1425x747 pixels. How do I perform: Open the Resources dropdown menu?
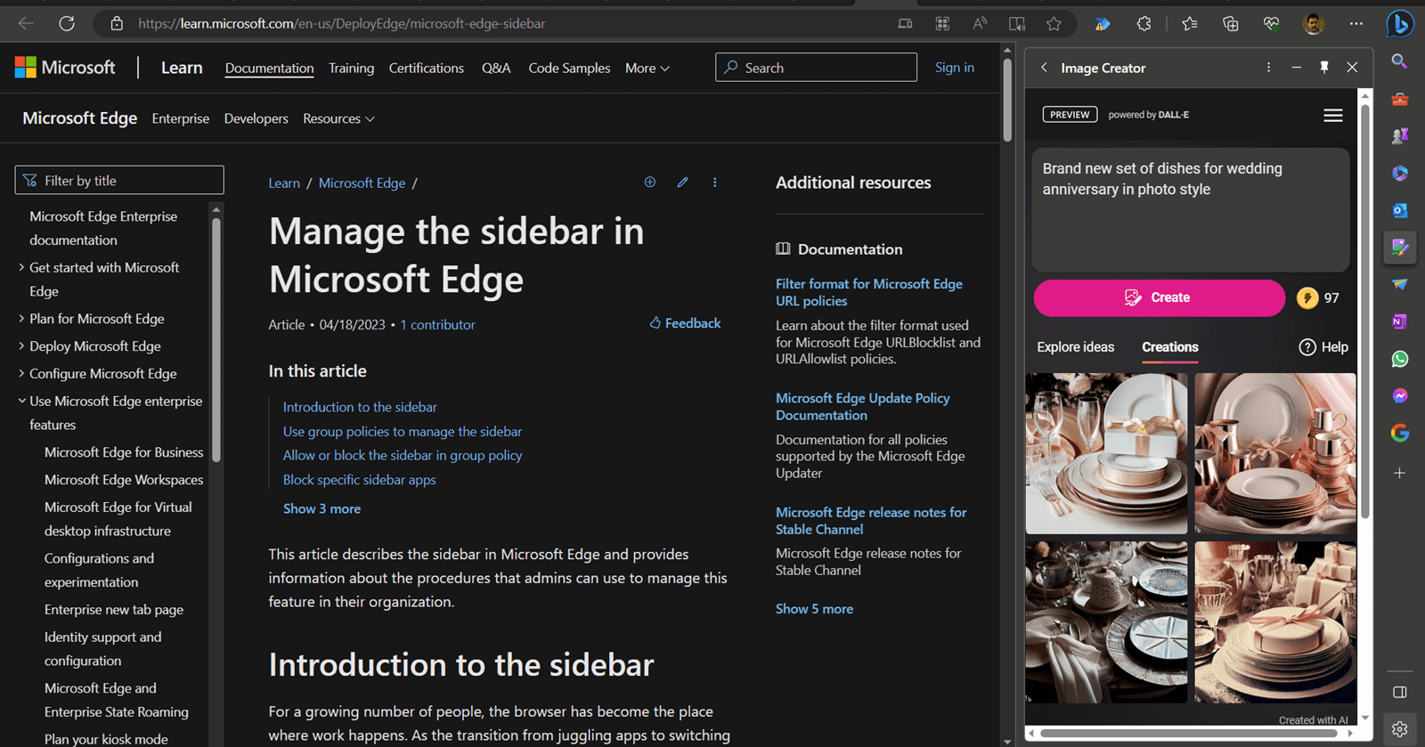(338, 119)
